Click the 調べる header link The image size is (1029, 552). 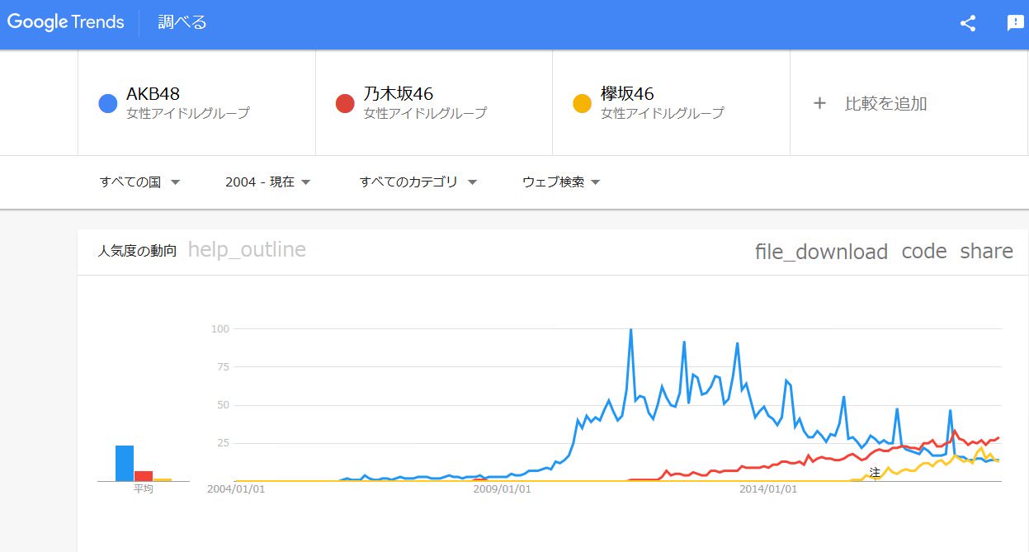coord(182,22)
